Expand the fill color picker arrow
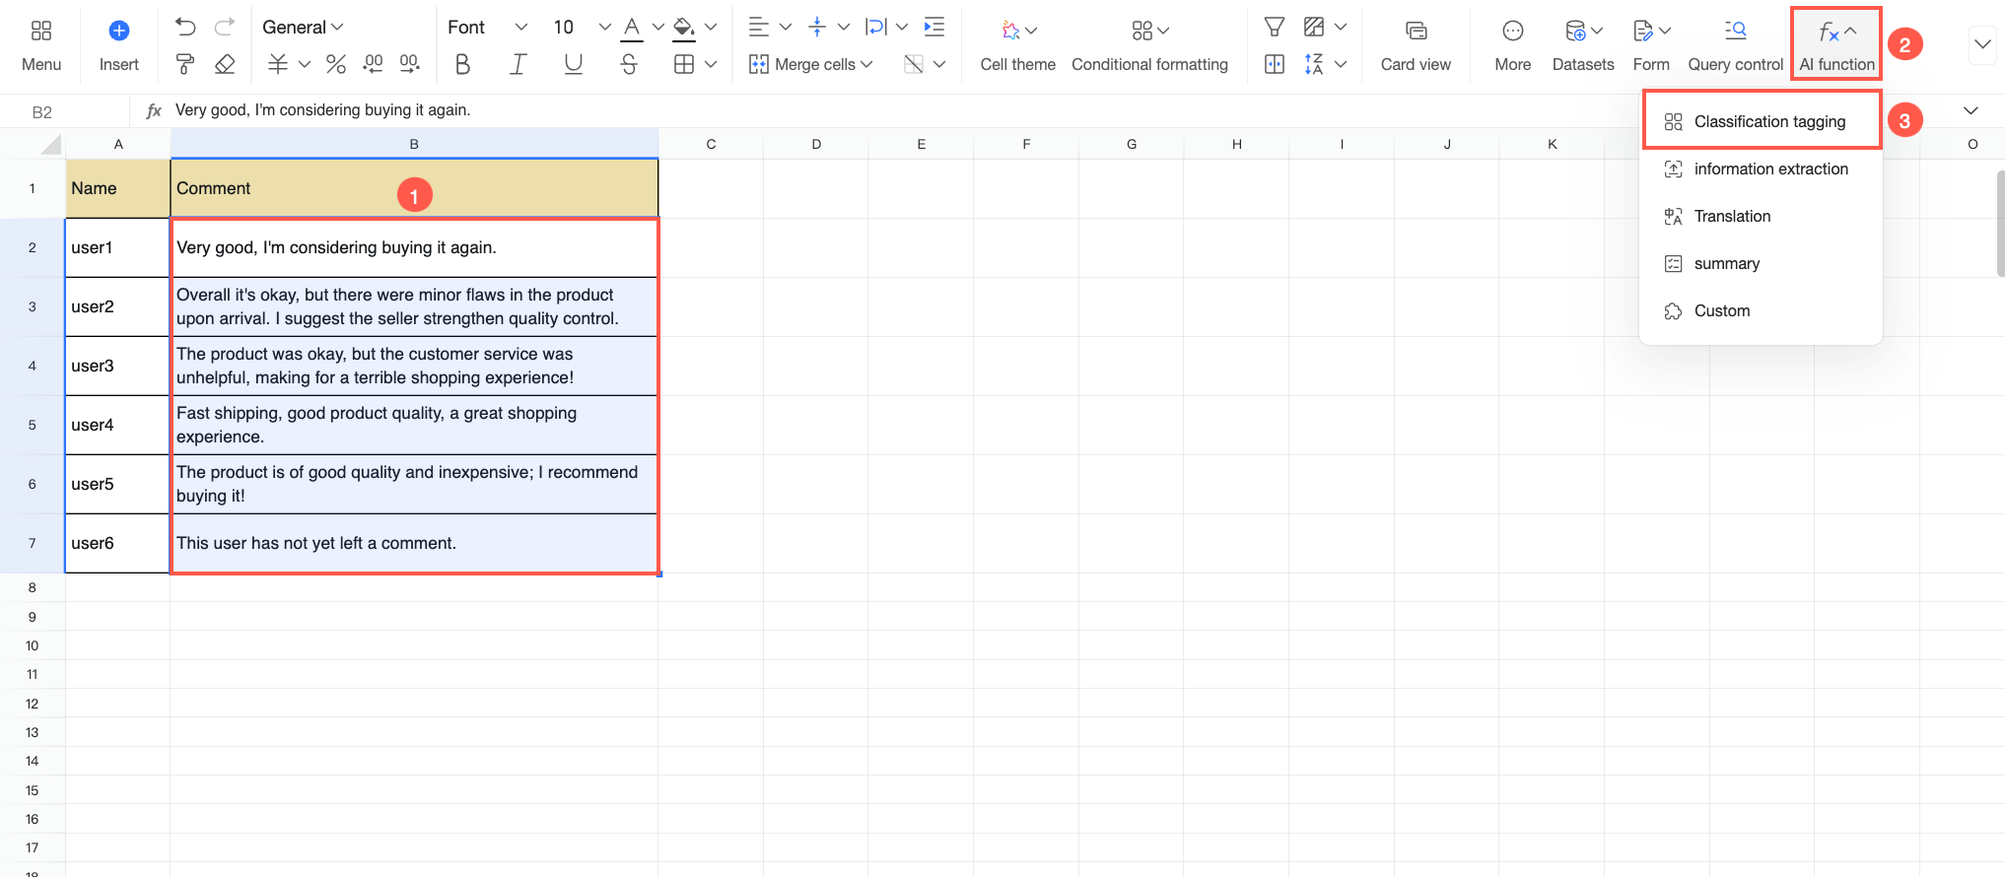 (x=711, y=27)
